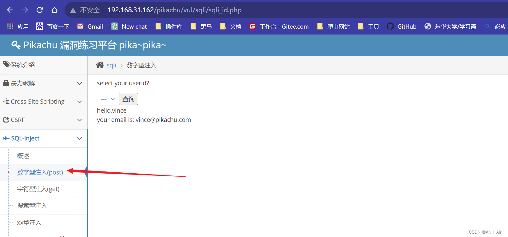Open the 工具 bookmark folder

[368, 26]
